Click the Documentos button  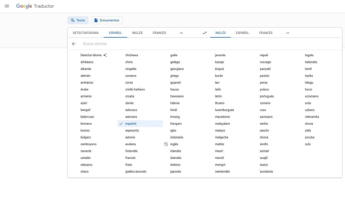(x=107, y=20)
